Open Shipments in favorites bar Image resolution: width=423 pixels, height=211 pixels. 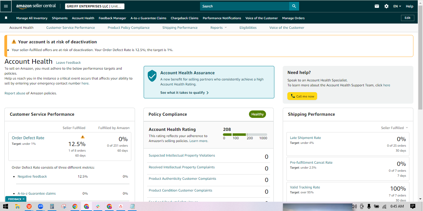60,18
